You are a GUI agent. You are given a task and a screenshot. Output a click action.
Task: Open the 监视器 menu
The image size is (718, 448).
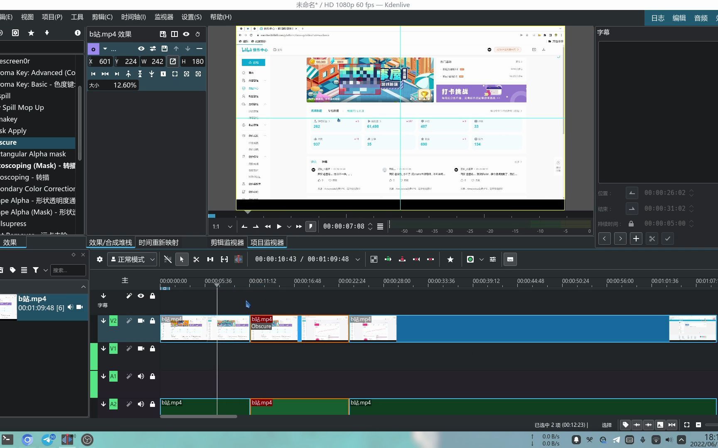click(x=164, y=17)
